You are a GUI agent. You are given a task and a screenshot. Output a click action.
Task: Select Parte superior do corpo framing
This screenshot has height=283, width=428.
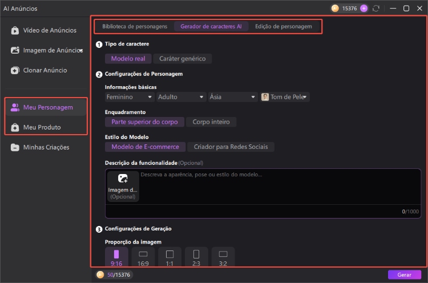point(145,122)
